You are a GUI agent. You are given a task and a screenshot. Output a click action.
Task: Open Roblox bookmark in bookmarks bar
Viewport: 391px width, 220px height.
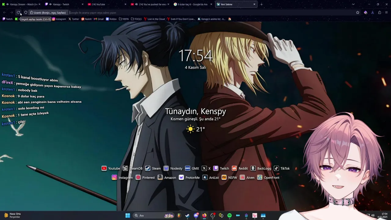click(111, 19)
